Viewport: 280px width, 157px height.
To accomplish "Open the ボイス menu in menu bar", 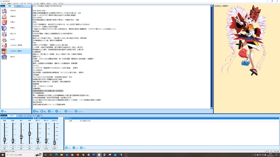I will point(30,3).
